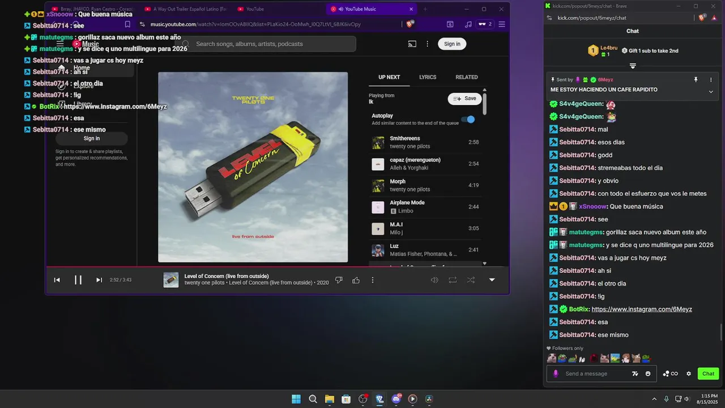Switch to the LYRICS tab
Screen dimensions: 725x408
[x=428, y=77]
